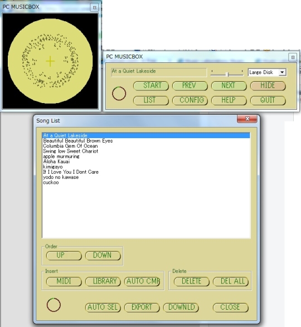Select kimigayo in song list
Image resolution: width=301 pixels, height=327 pixels.
(146, 167)
